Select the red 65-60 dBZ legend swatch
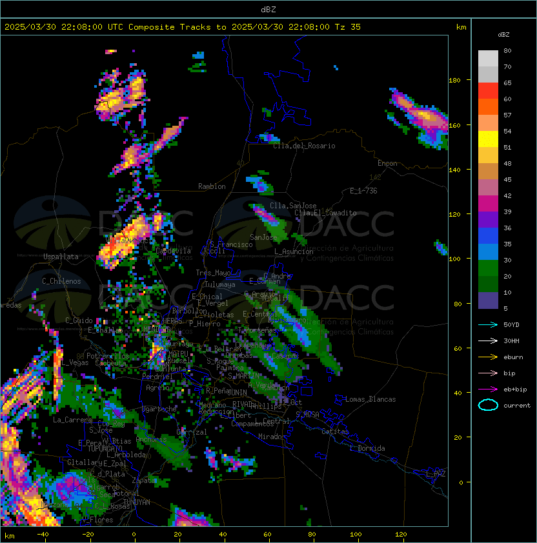 pos(488,91)
